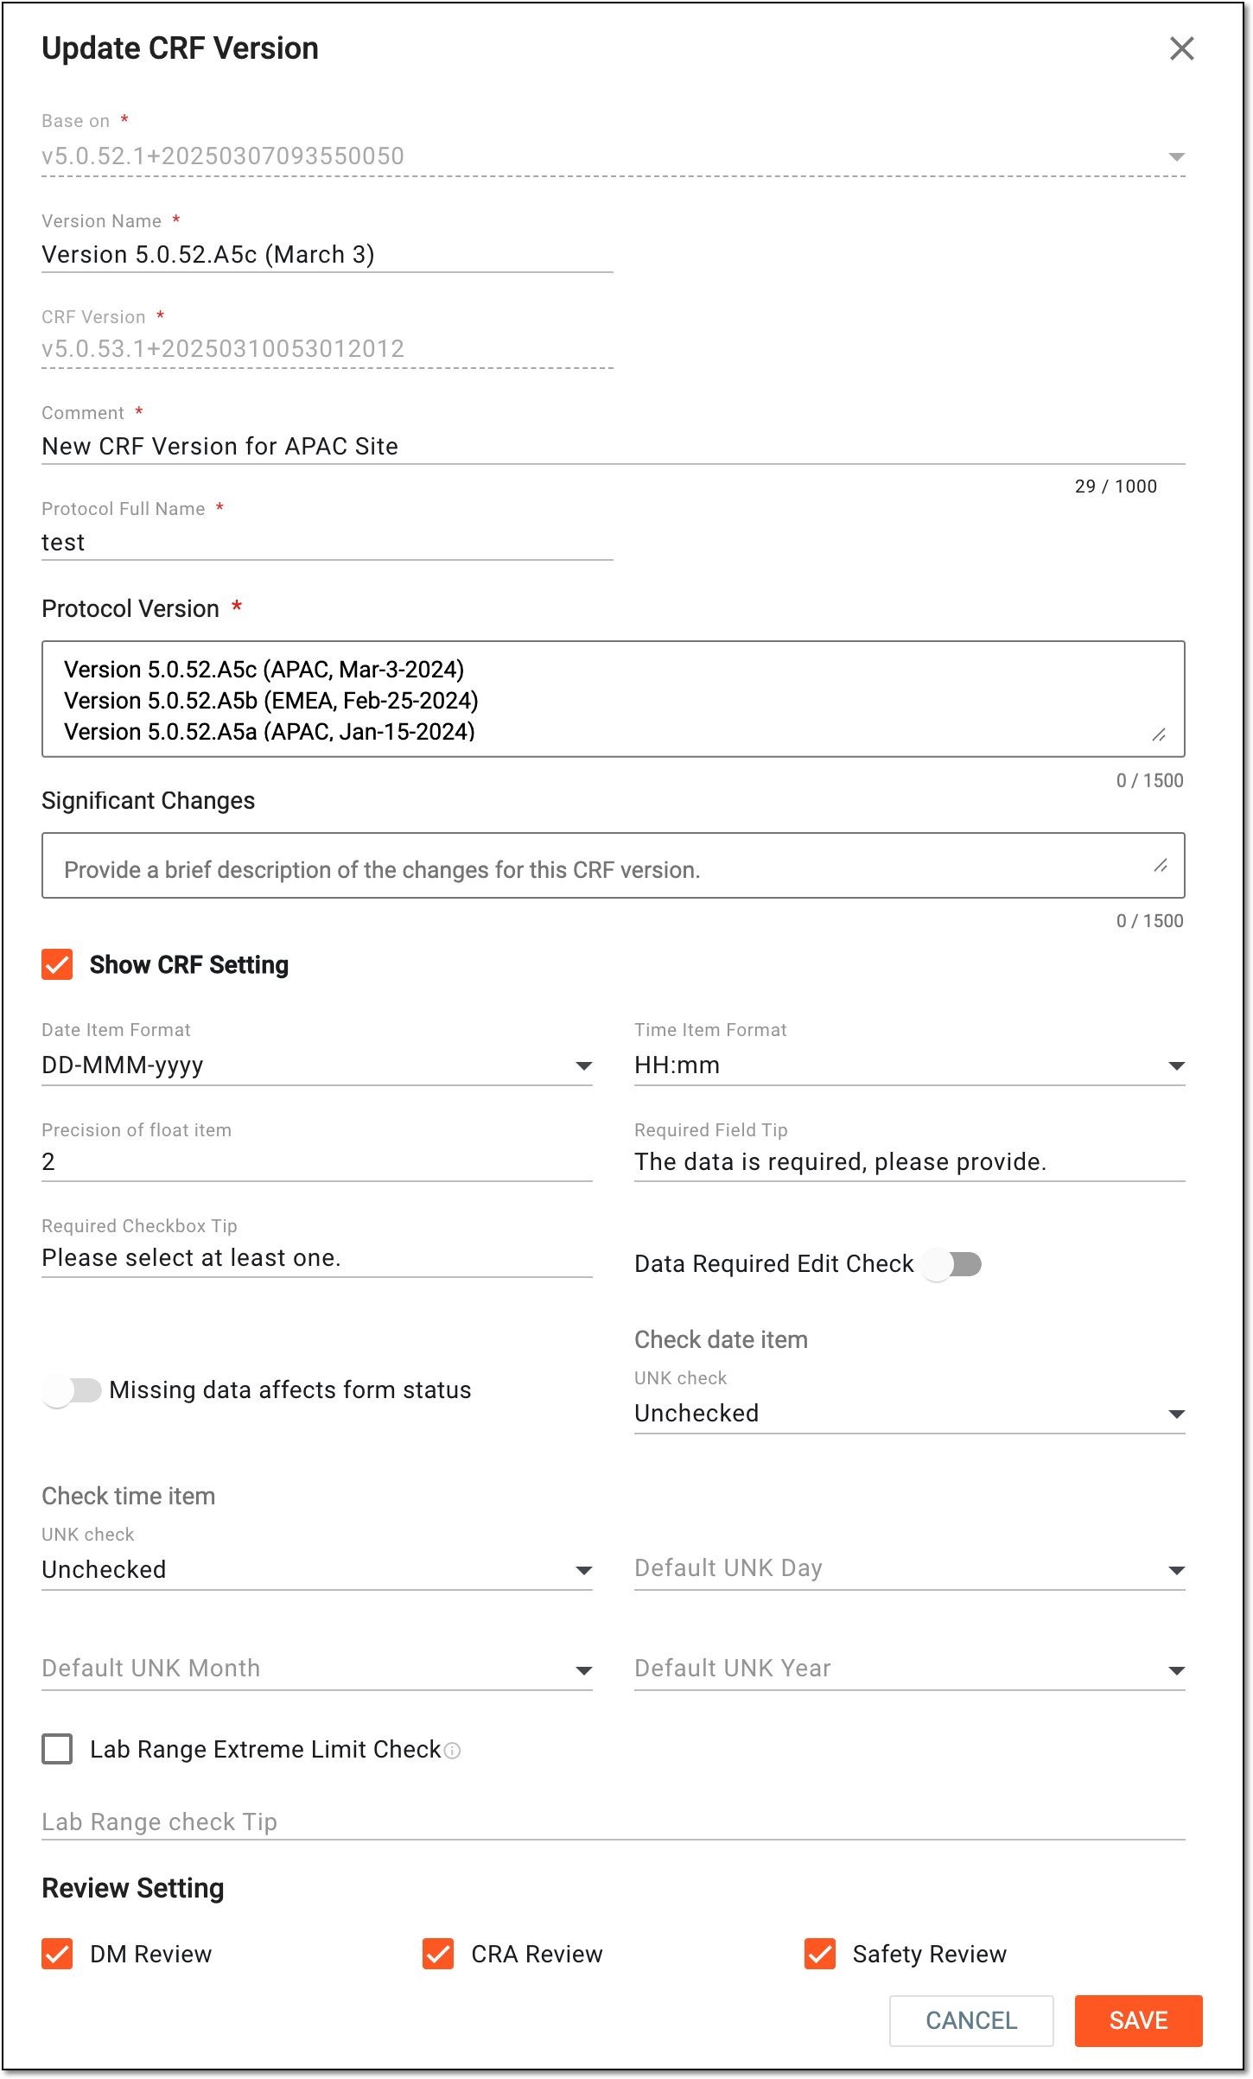Save the CRF version changes
Screen dimensions: 1253x2079
tap(1138, 2020)
